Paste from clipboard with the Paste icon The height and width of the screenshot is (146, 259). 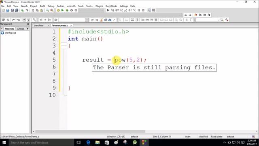click(x=42, y=10)
